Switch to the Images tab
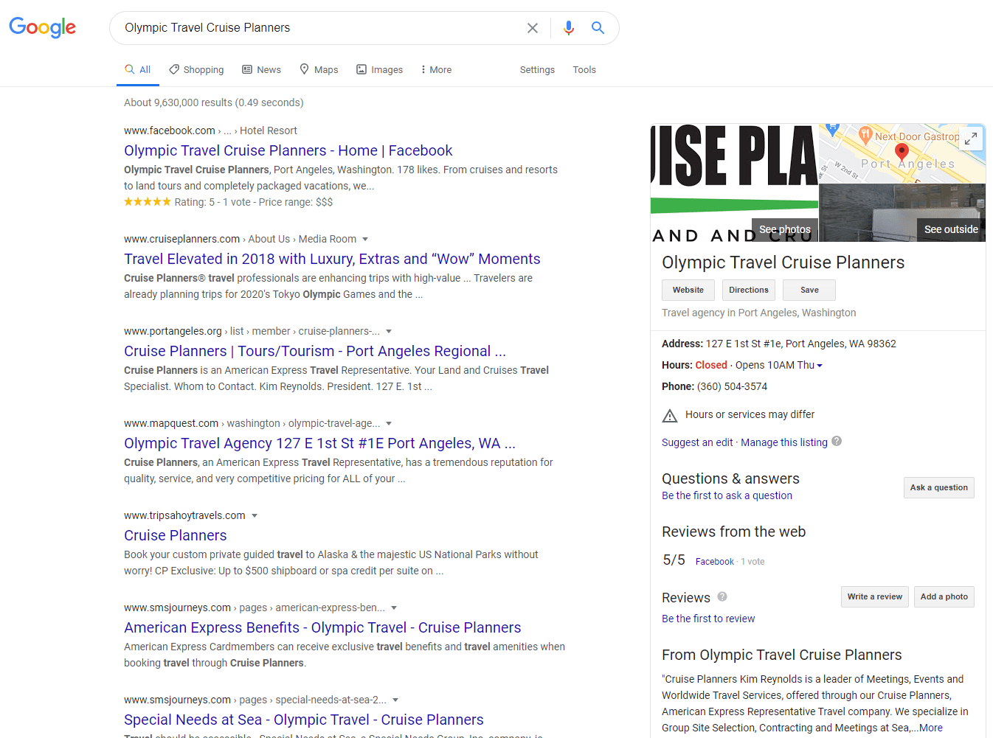 [379, 69]
